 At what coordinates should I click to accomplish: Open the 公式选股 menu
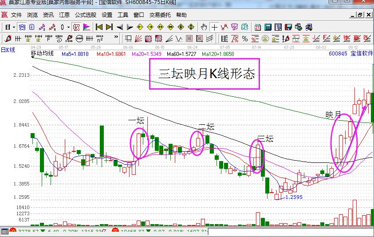pos(86,15)
